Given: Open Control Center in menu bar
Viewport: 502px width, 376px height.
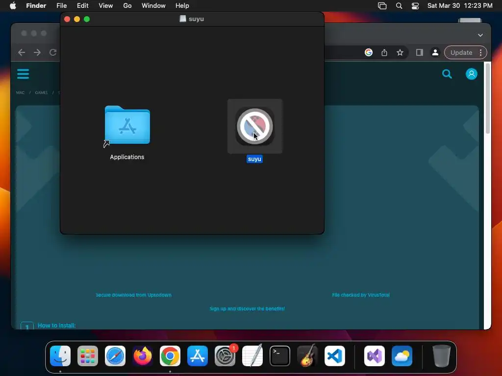Looking at the screenshot, I should tap(415, 6).
